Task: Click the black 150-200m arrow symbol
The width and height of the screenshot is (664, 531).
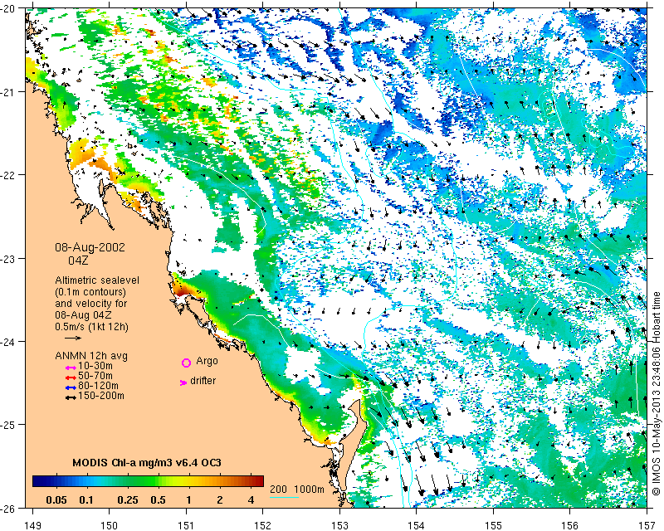Action: [x=71, y=397]
